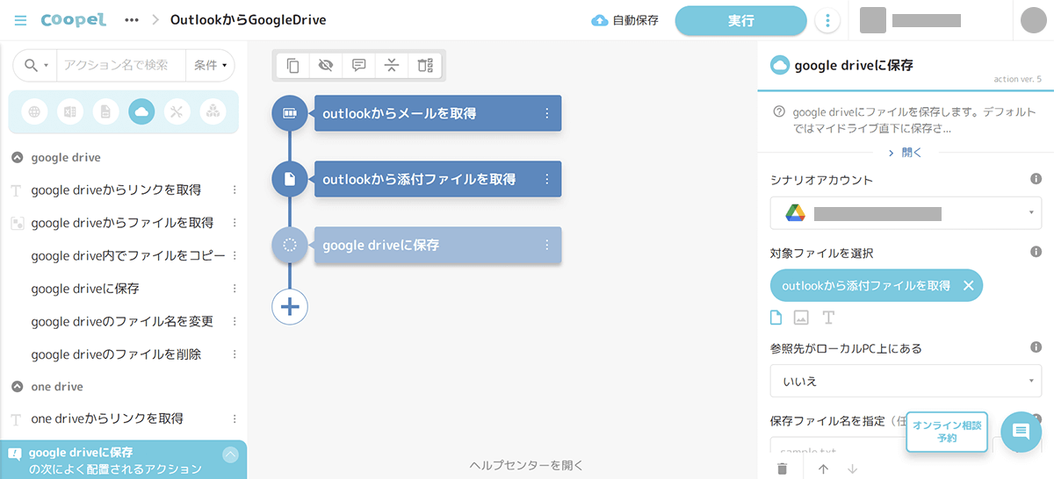Click the copy action icon in canvas toolbar
Image resolution: width=1054 pixels, height=479 pixels.
coord(293,65)
